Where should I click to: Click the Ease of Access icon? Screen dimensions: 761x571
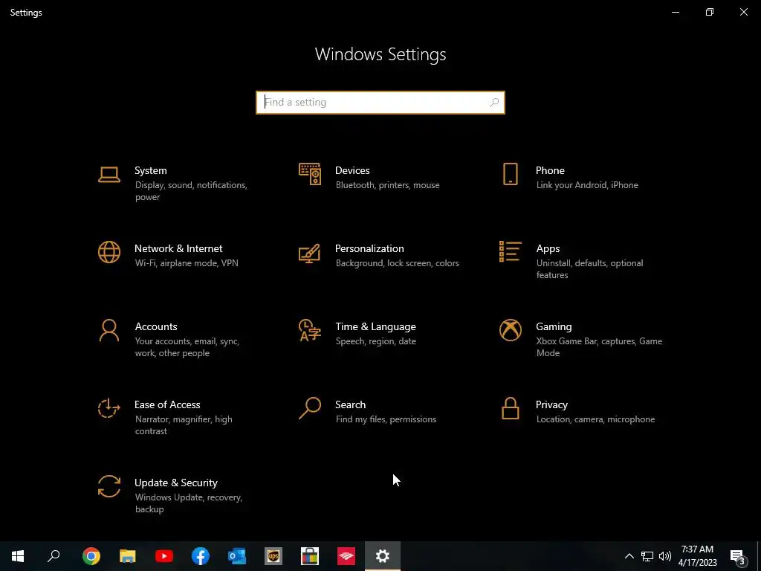coord(109,408)
